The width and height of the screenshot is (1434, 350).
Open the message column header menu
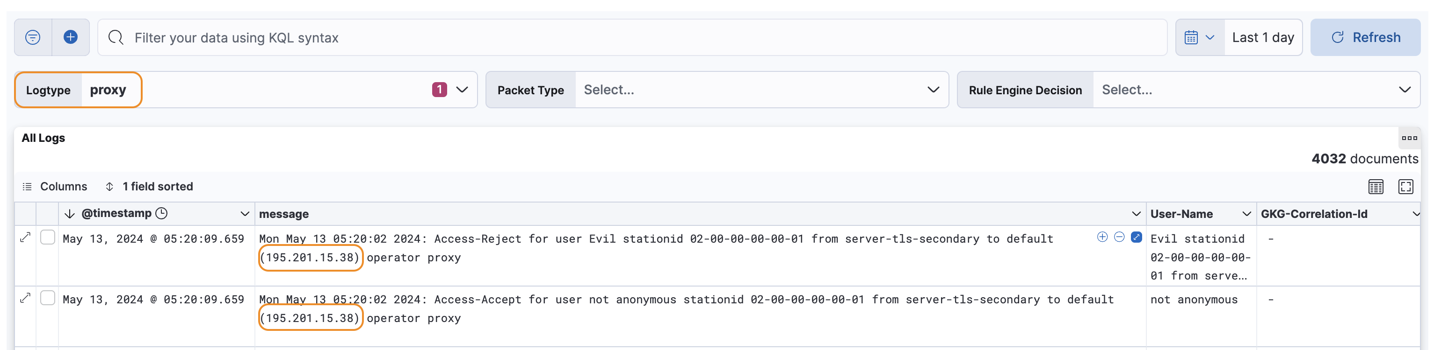1136,214
